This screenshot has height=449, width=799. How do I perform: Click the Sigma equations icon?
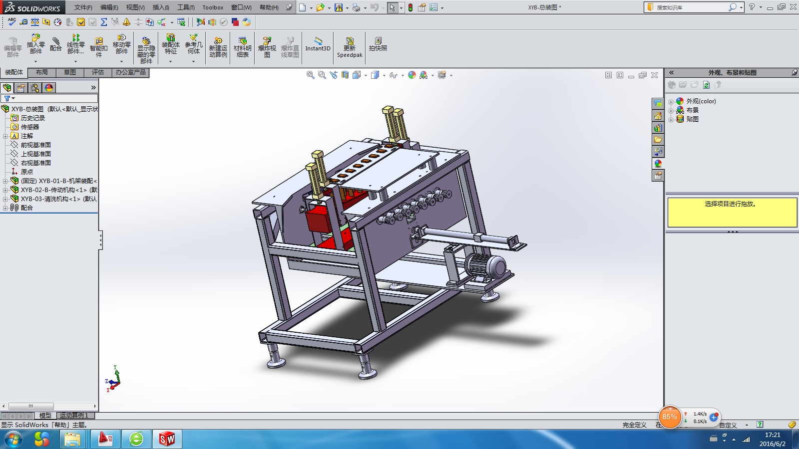[104, 22]
